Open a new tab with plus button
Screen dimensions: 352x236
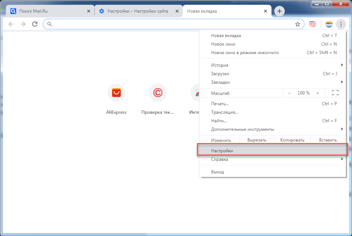tap(279, 11)
